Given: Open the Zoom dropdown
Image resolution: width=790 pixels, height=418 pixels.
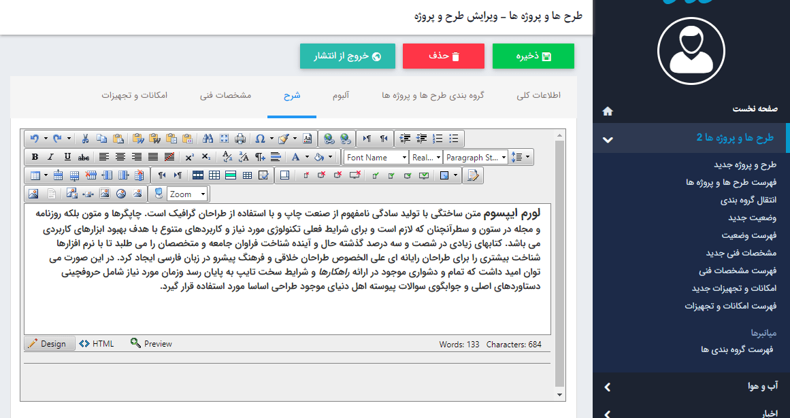Looking at the screenshot, I should 186,194.
